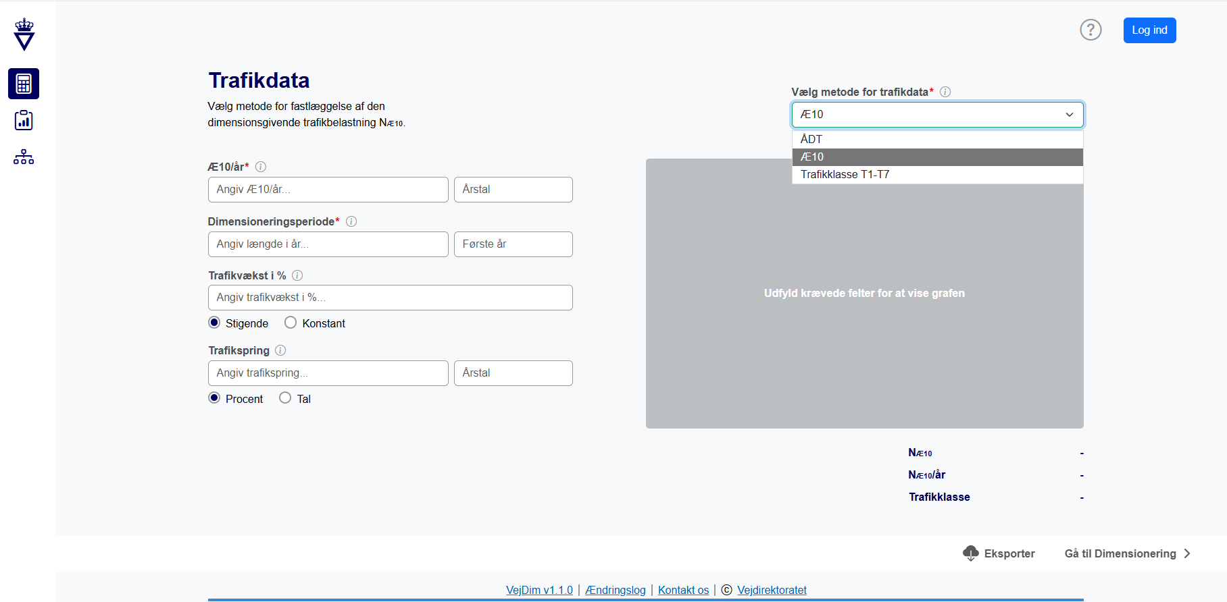Screen dimensions: 1227x602
Task: Show info for Æ10/år field
Action: (261, 167)
